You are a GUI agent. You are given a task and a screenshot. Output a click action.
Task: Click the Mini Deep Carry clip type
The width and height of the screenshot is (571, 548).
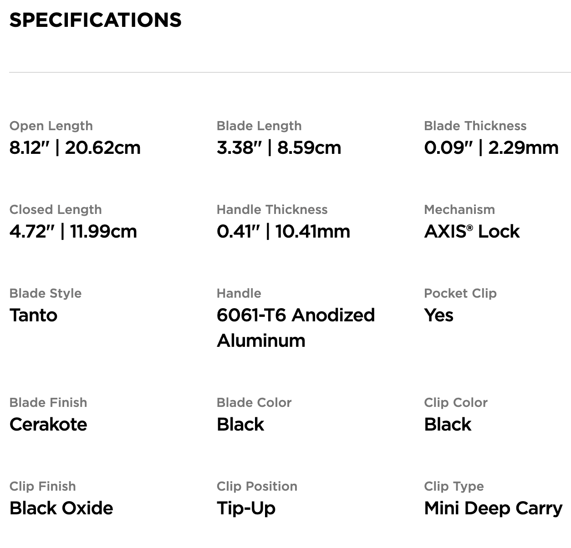pos(493,508)
